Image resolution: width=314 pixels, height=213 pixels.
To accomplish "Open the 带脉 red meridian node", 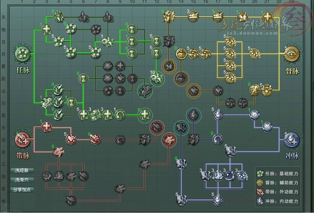I will pos(23,138).
